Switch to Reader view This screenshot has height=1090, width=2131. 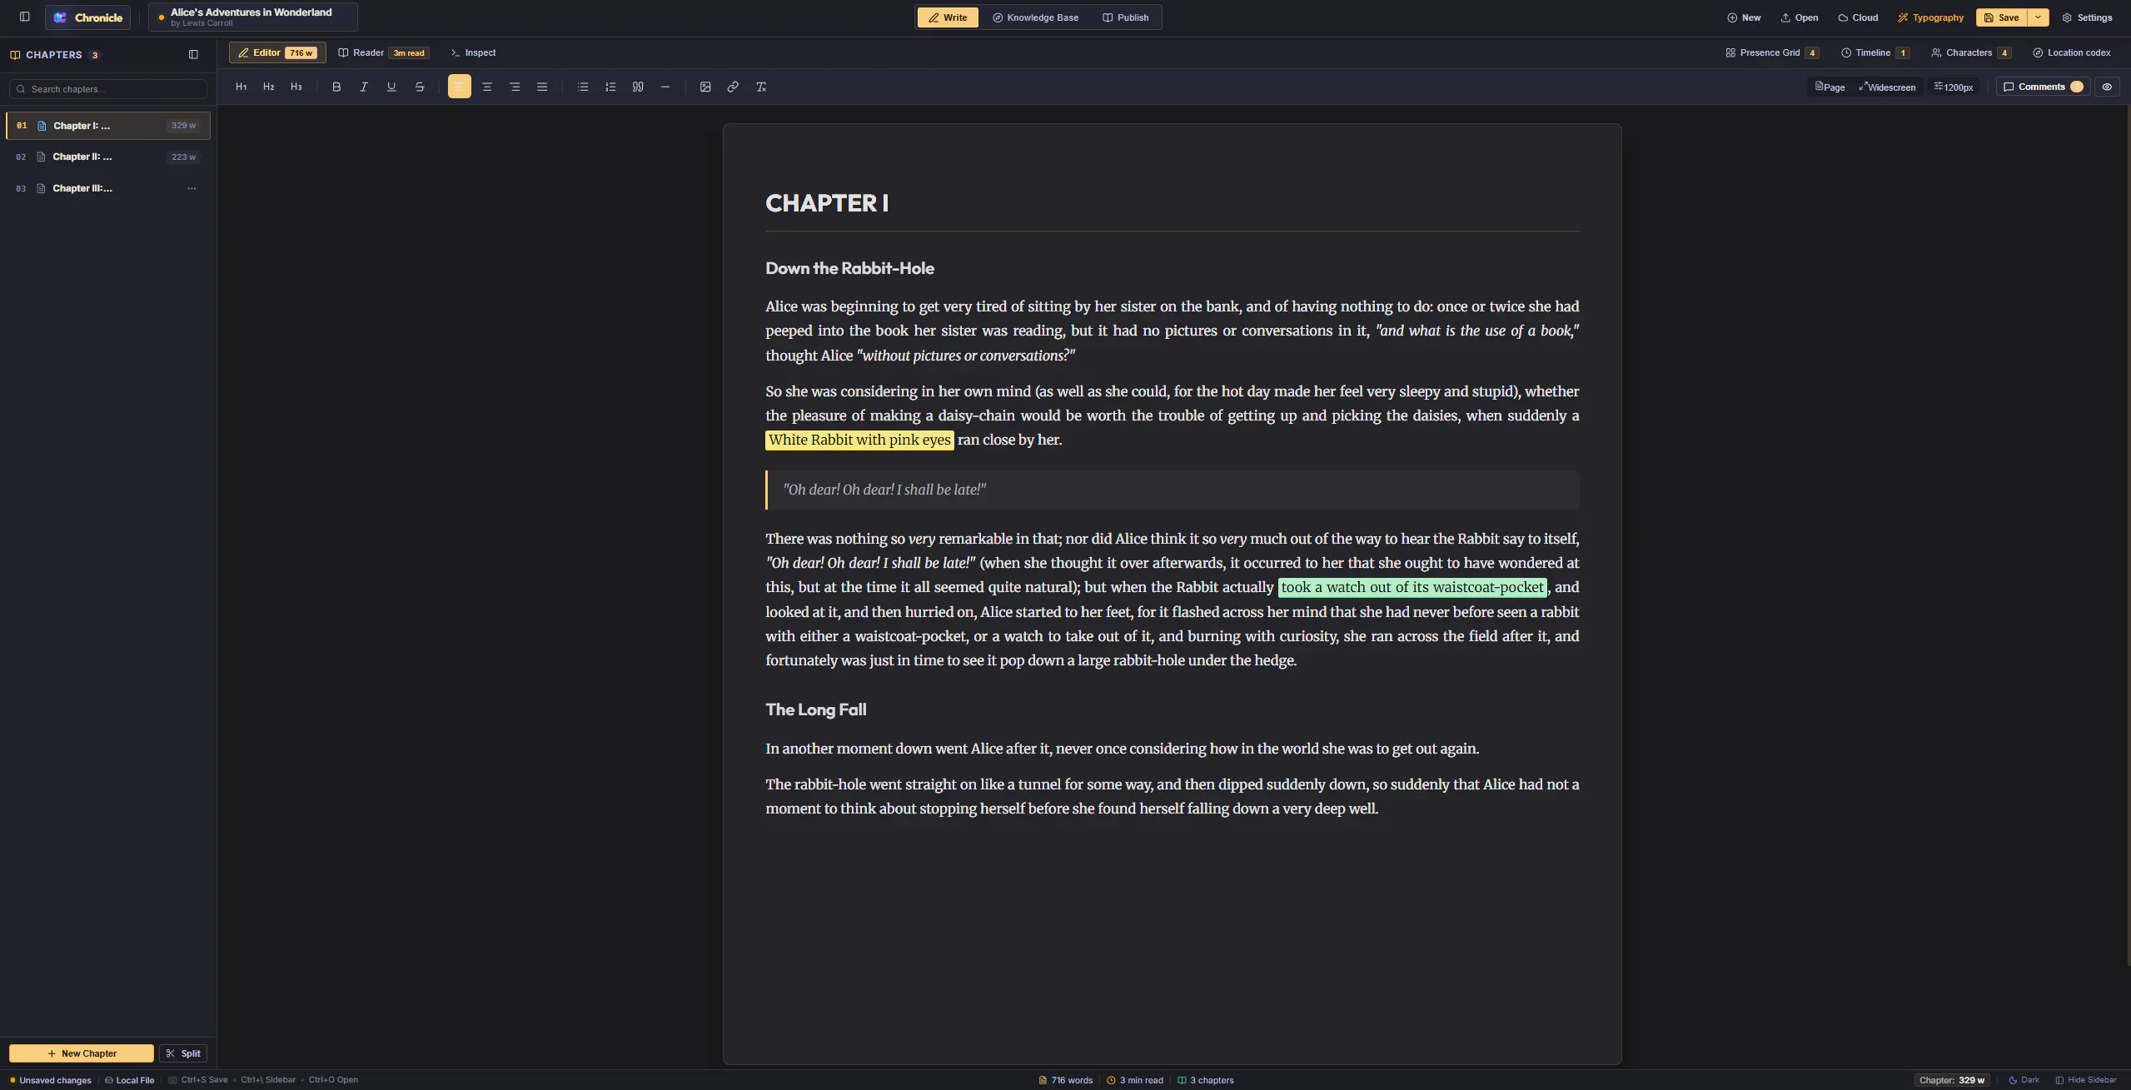point(383,52)
